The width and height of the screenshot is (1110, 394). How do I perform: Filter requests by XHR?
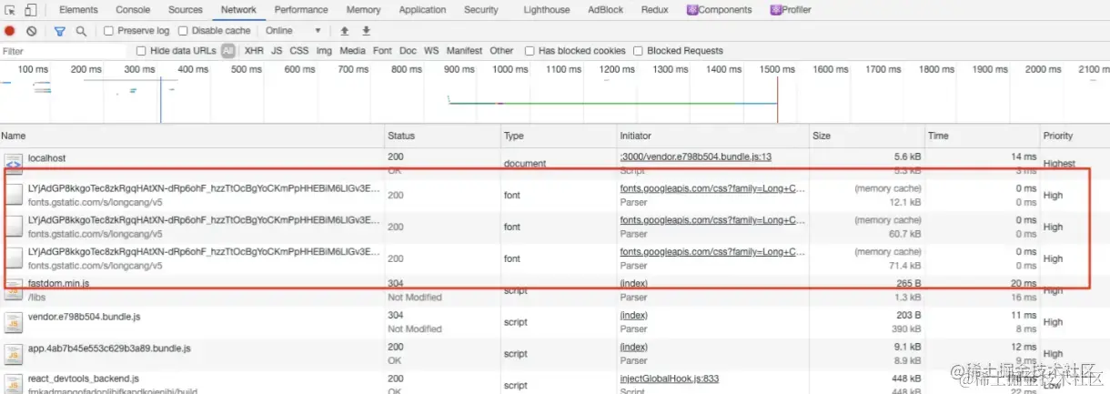[x=254, y=51]
